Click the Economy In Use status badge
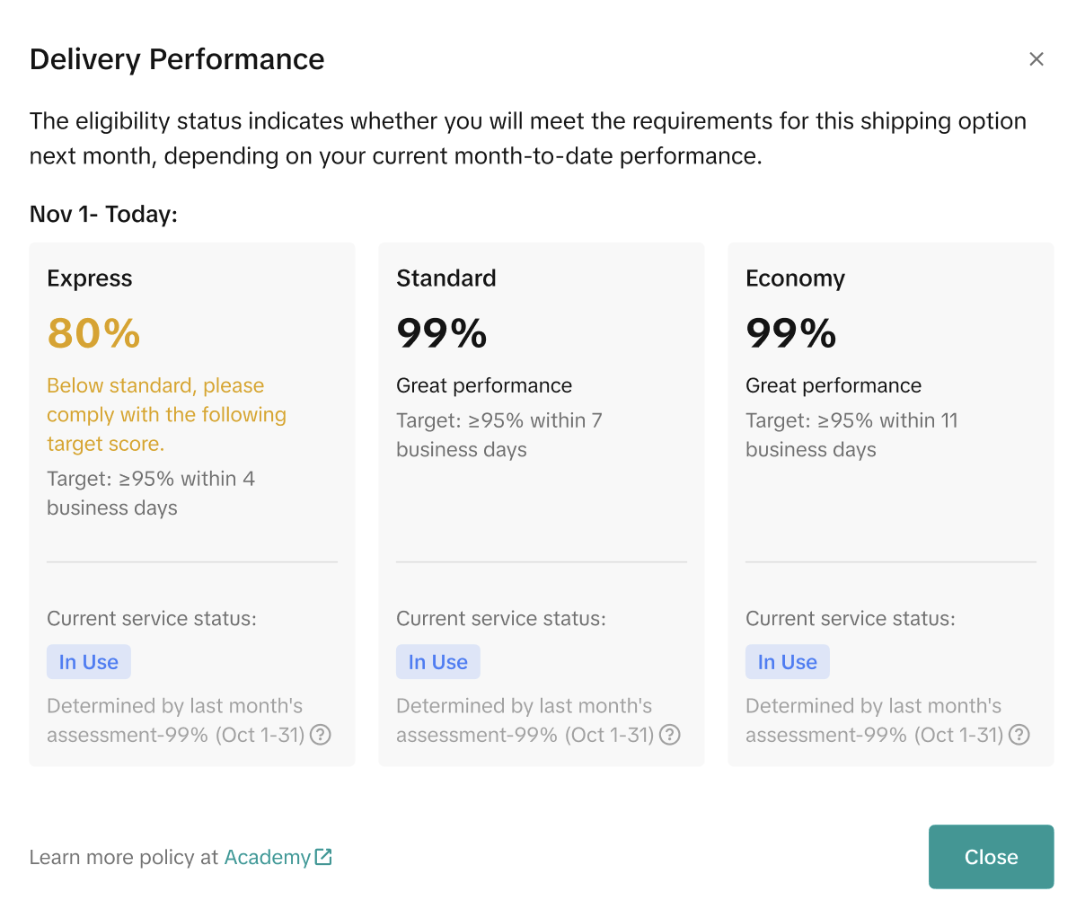 point(788,662)
